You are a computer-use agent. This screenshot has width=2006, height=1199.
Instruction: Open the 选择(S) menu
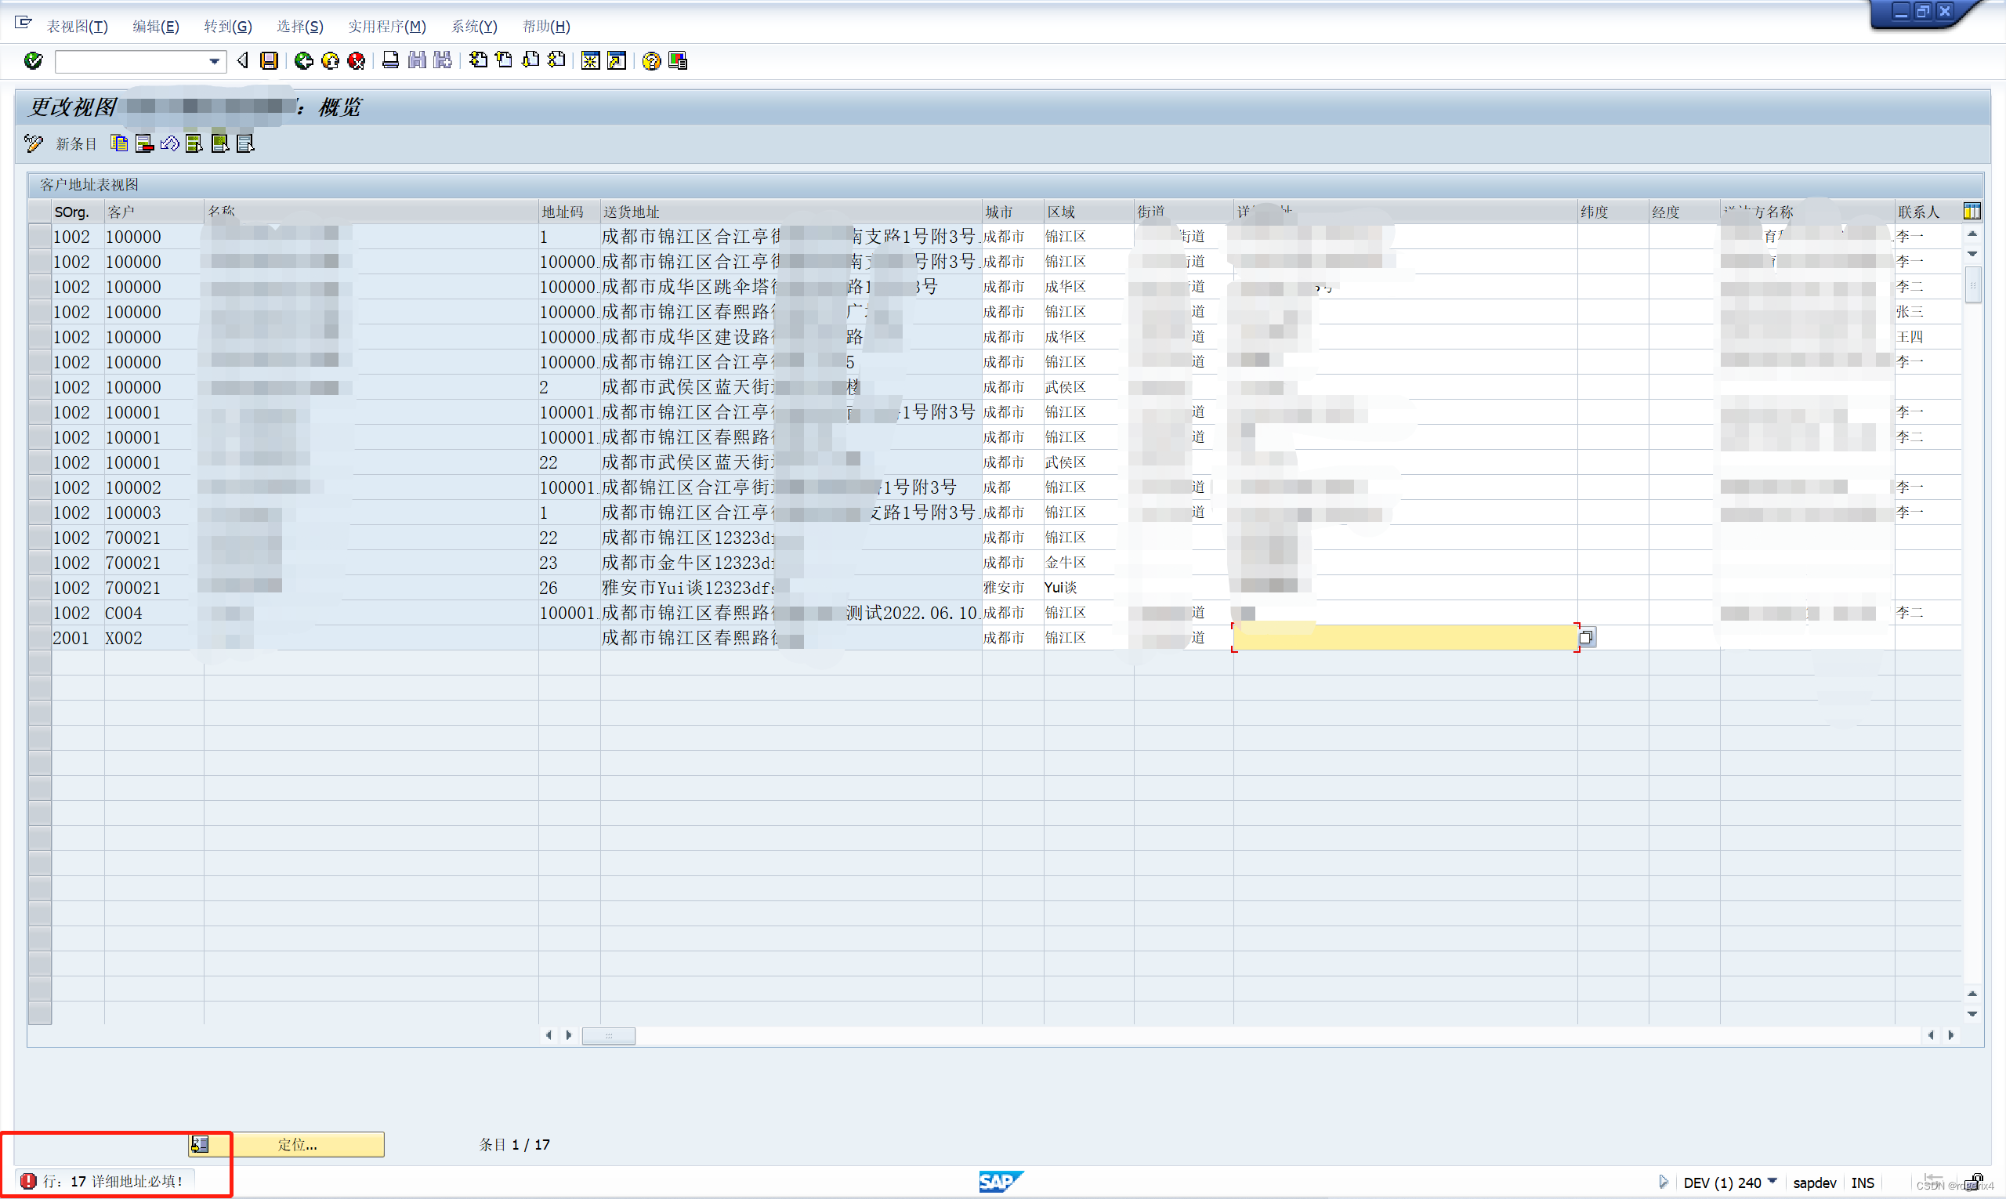[x=300, y=27]
